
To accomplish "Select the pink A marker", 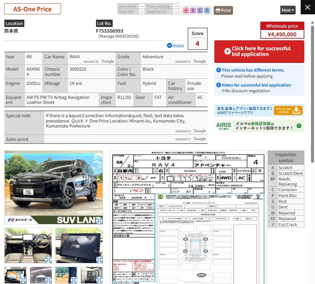I will [186, 10].
